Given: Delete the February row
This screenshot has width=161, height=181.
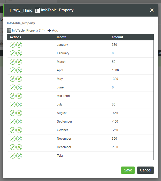Looking at the screenshot, I should 19,53.
